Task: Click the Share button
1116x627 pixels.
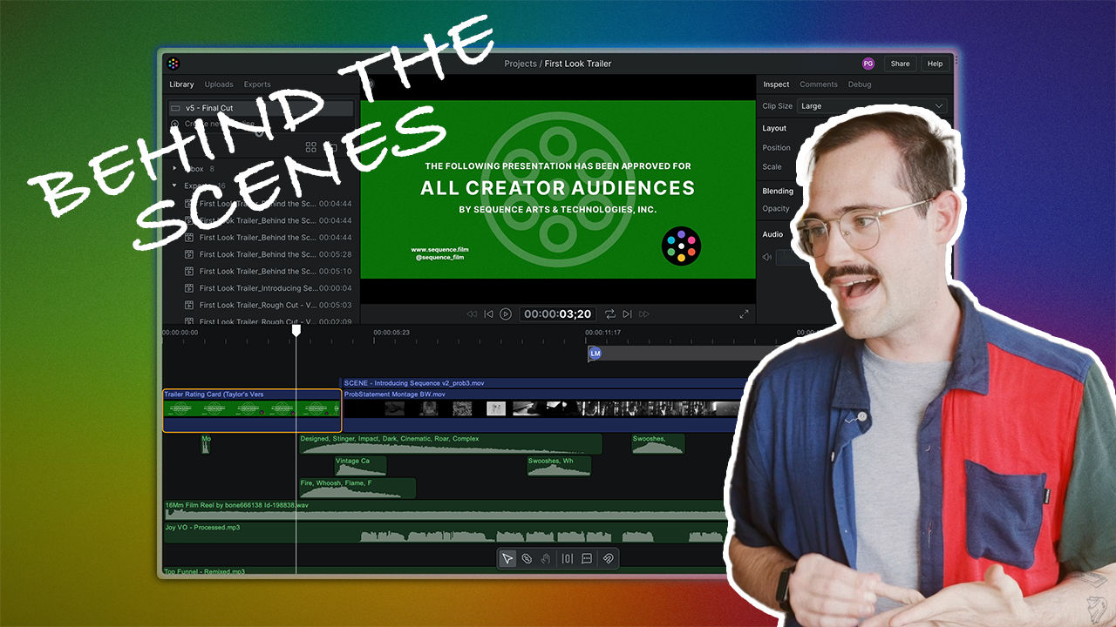Action: click(900, 64)
